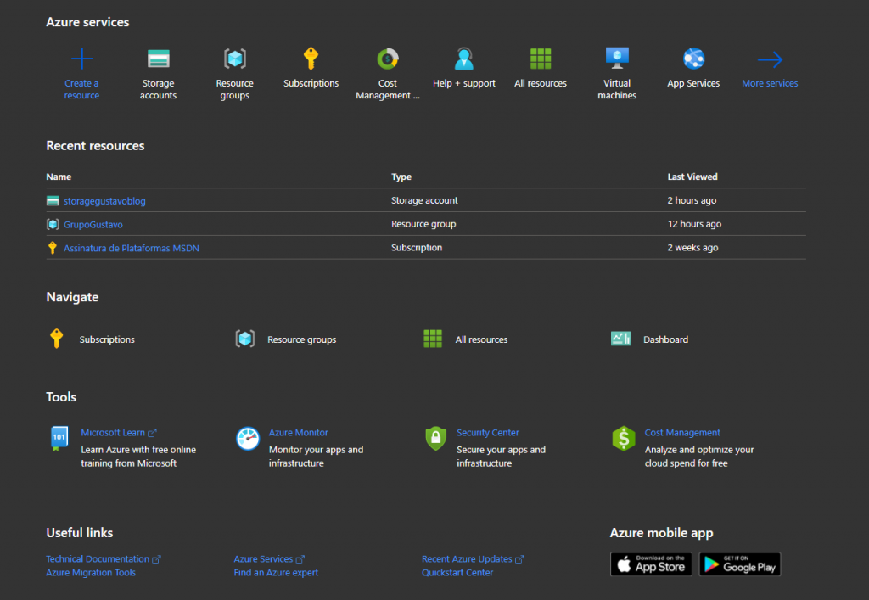Click the Azure Monitor tool icon
The image size is (869, 600).
(247, 439)
